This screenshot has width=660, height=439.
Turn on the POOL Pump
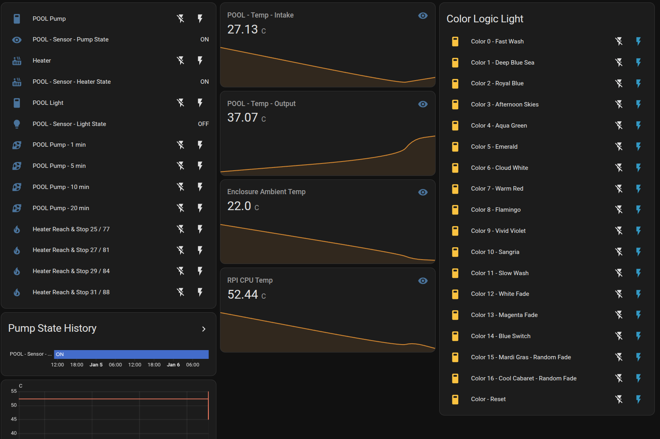pyautogui.click(x=200, y=18)
